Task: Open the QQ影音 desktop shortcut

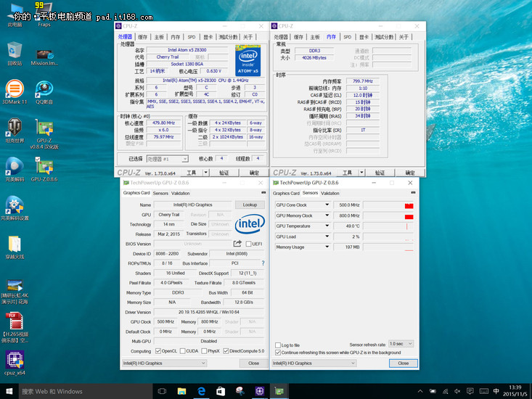Action: tap(44, 92)
